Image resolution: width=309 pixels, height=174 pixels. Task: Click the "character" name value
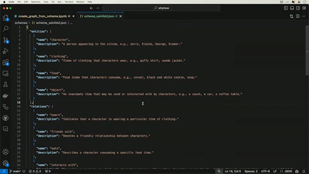pos(59,40)
